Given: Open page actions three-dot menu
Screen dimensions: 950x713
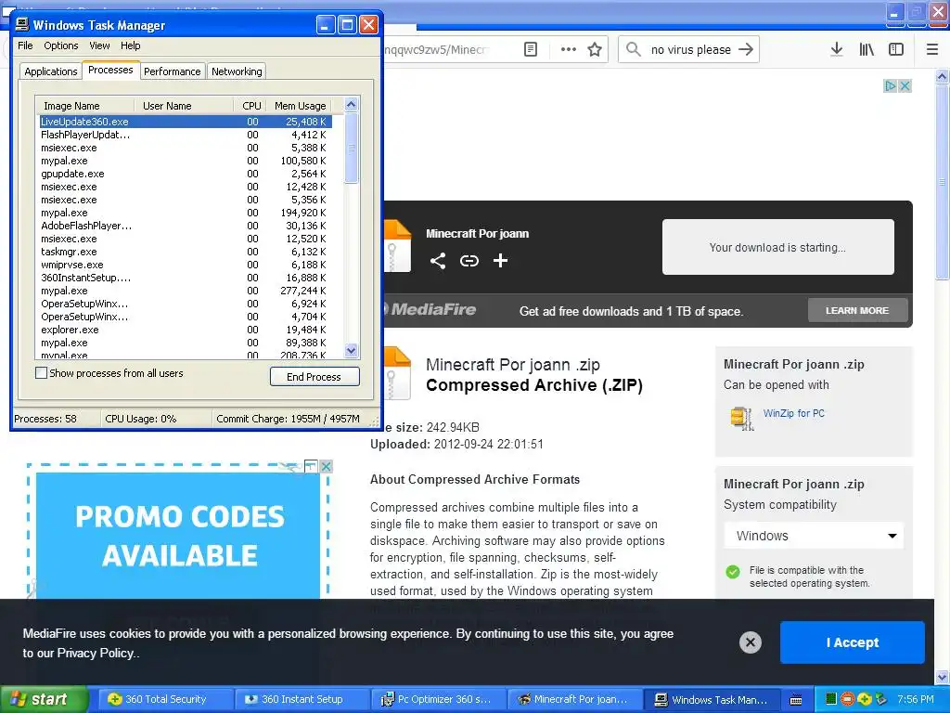Looking at the screenshot, I should [x=569, y=50].
